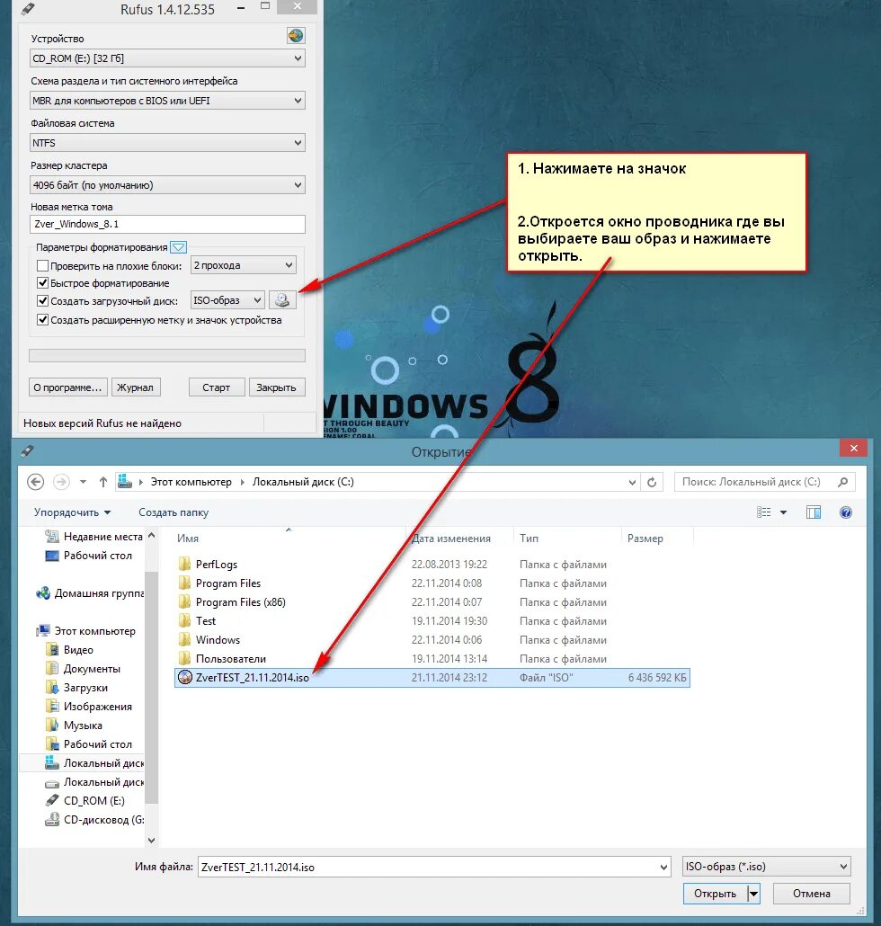Screen dimensions: 881x926
Task: Toggle advanced format options arrow in Rufus
Action: [178, 247]
